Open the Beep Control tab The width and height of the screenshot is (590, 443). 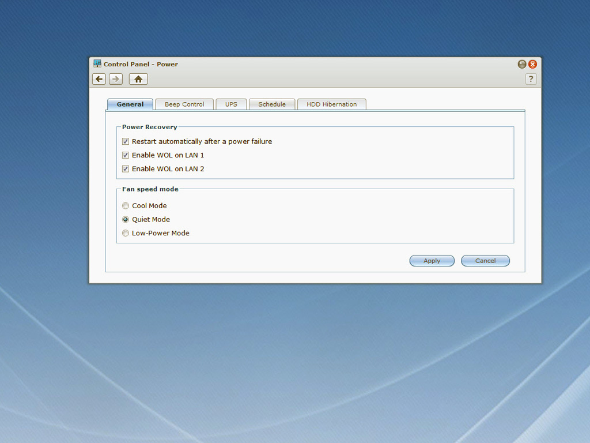[184, 104]
